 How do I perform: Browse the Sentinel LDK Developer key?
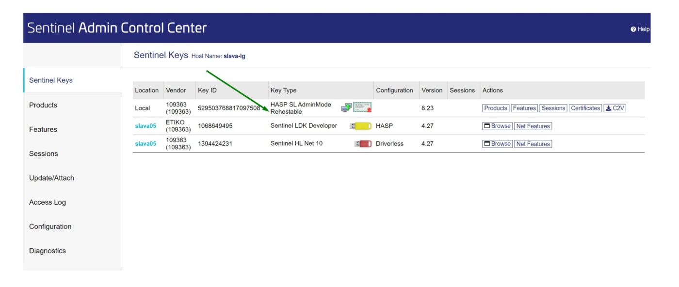[497, 126]
